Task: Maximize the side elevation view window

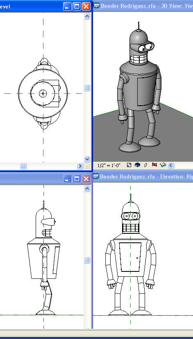Action: (x=77, y=179)
